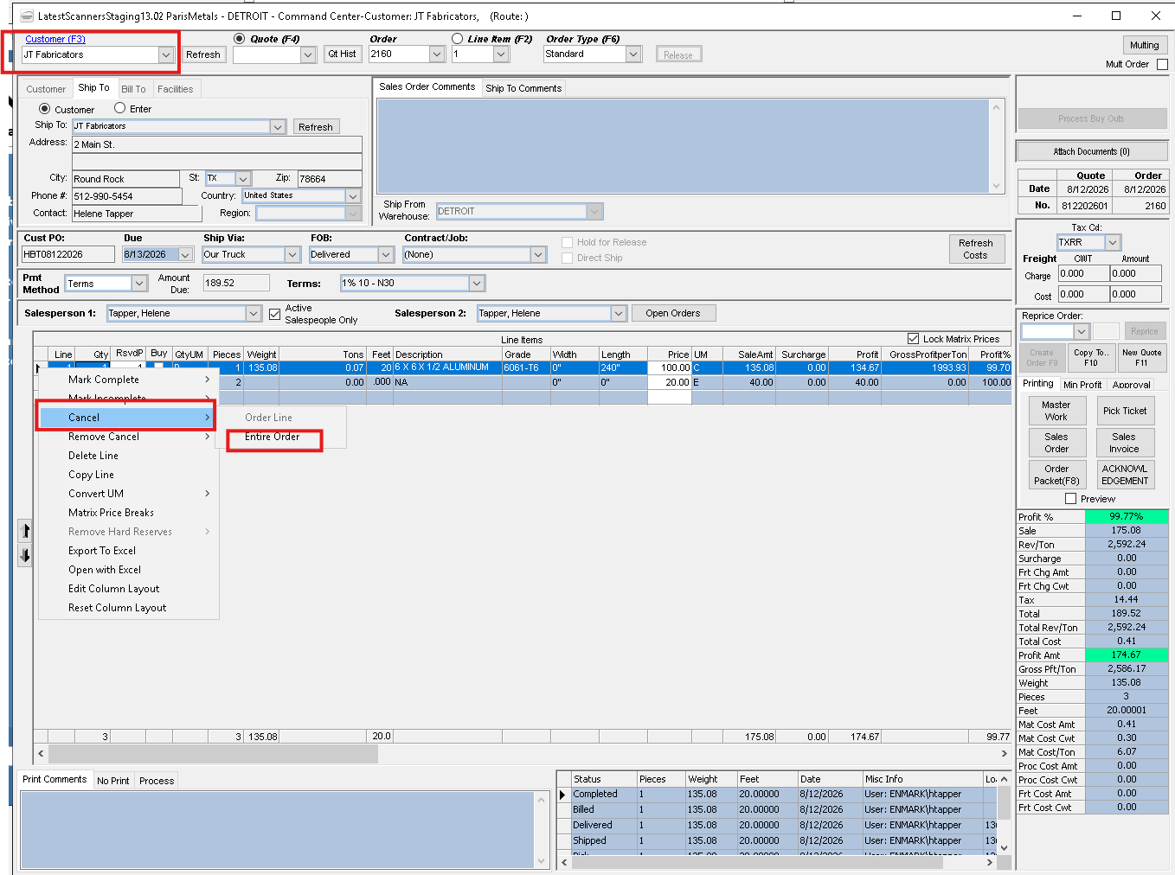Select Mark Complete in context menu
Image resolution: width=1175 pixels, height=875 pixels.
(x=104, y=380)
